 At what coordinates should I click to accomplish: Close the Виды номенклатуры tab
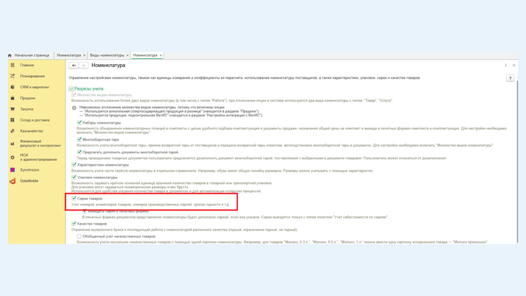(x=127, y=55)
